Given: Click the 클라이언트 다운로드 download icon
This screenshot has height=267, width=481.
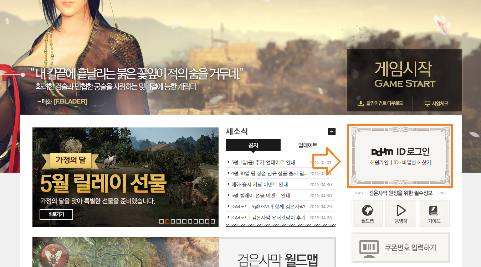Looking at the screenshot, I should click(361, 104).
